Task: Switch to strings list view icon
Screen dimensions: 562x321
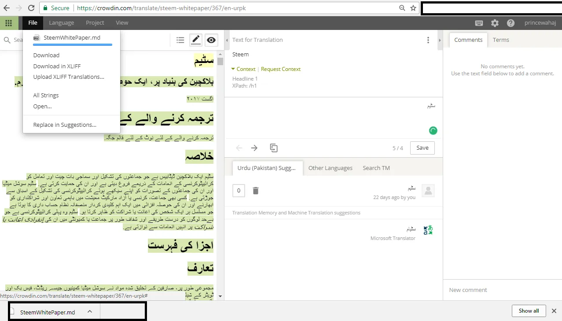Action: coord(180,40)
